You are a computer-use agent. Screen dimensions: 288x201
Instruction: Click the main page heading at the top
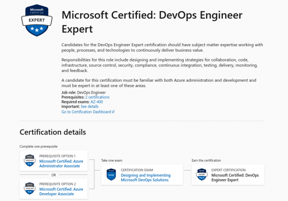pos(152,22)
